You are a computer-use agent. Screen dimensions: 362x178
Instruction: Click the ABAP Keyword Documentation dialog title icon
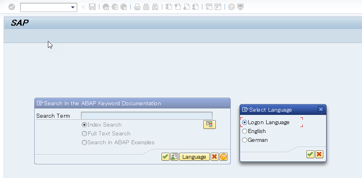point(40,103)
